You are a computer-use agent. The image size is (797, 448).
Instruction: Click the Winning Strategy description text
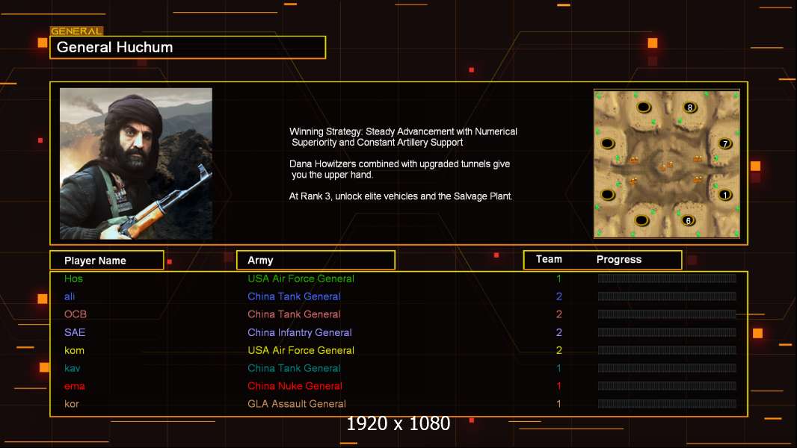click(403, 137)
